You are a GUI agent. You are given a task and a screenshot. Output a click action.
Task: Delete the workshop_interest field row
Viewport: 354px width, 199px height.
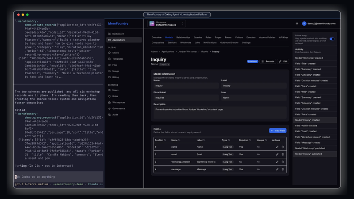283,162
